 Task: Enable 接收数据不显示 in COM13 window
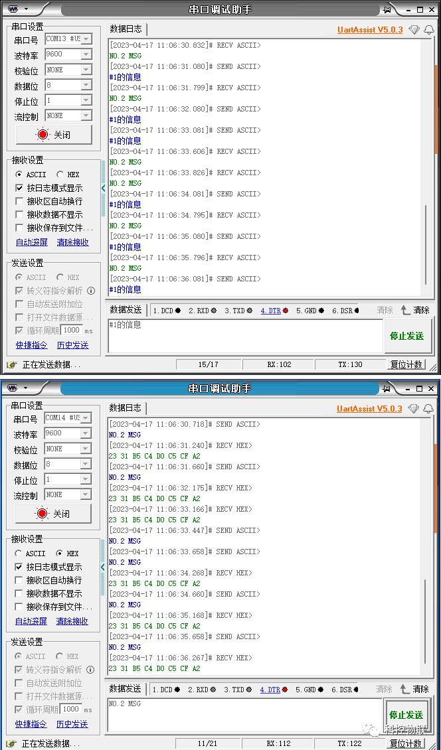point(48,215)
